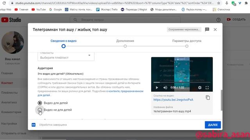Open the browser extensions puzzle icon
250x140 pixels.
click(x=246, y=3)
